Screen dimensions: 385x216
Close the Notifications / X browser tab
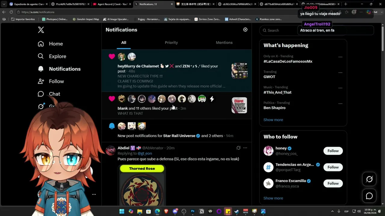172,4
